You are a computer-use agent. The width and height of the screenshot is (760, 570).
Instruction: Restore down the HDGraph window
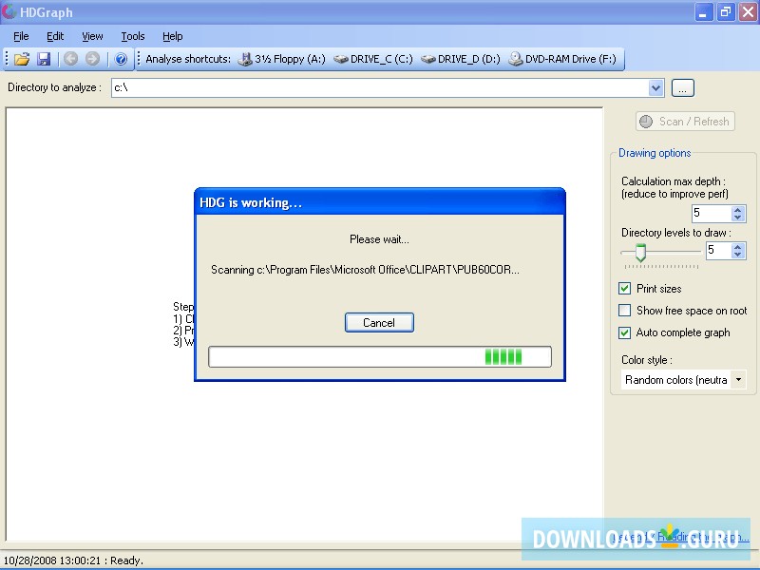(726, 12)
